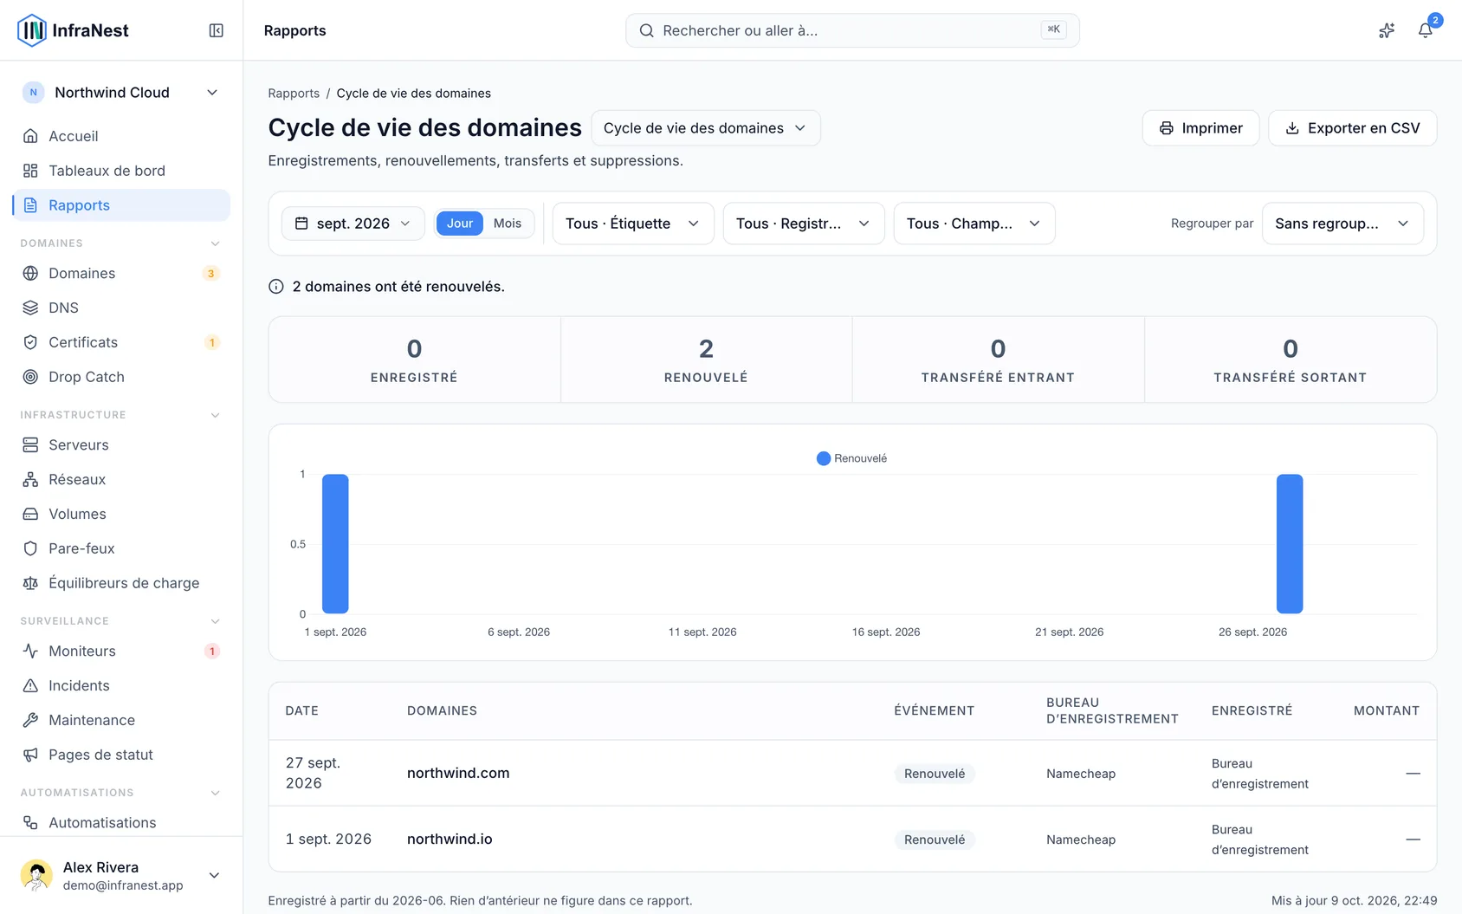Open Drop Catch target item
The image size is (1462, 914).
tap(121, 377)
